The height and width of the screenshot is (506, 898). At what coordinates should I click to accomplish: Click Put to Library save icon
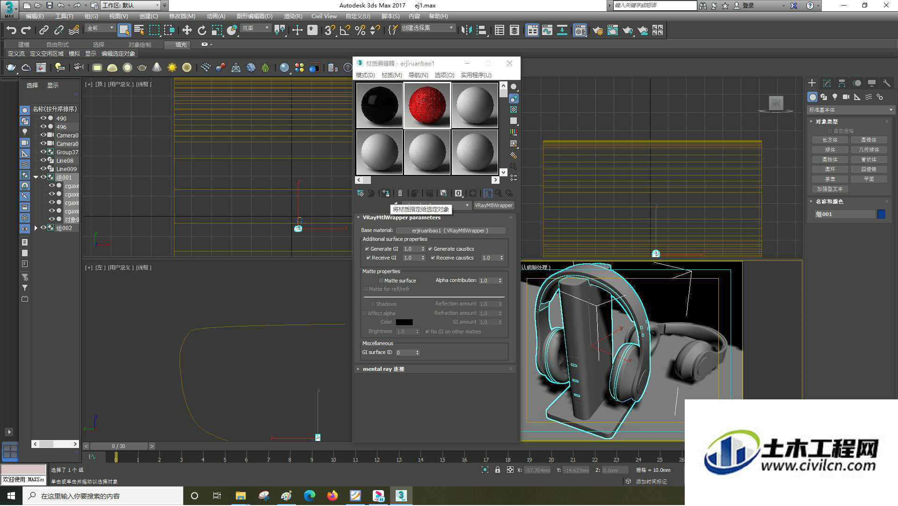coord(443,193)
